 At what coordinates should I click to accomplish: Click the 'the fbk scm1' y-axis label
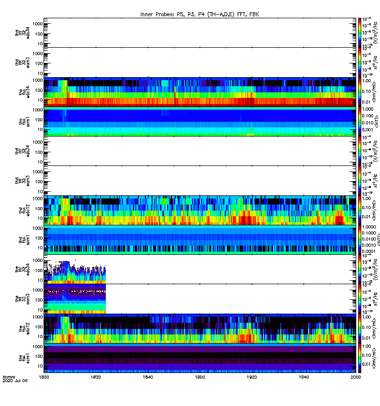click(24, 358)
